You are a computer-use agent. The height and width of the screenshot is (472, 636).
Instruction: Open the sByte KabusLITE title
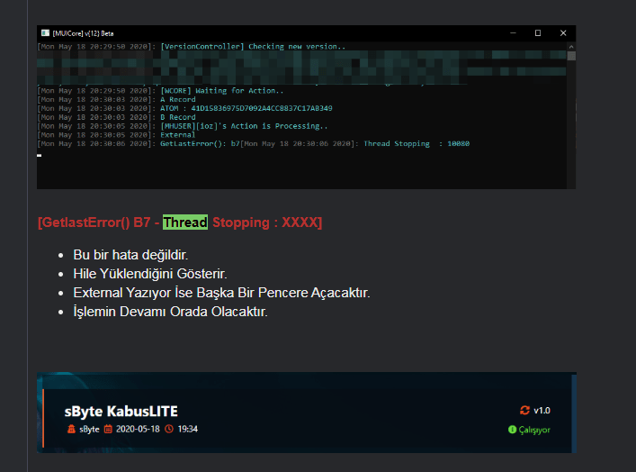(x=121, y=411)
